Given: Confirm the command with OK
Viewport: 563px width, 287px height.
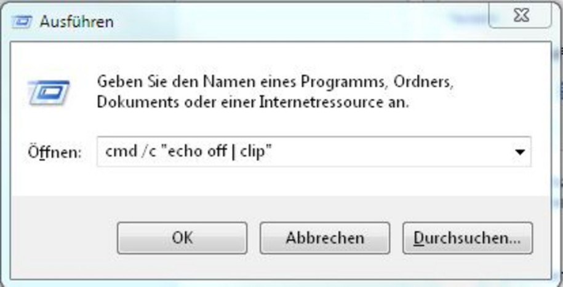Looking at the screenshot, I should (x=182, y=238).
